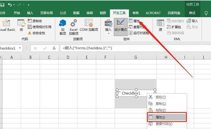
Task: Toggle 使用相对引用 relative references
Action: pyautogui.click(x=40, y=27)
